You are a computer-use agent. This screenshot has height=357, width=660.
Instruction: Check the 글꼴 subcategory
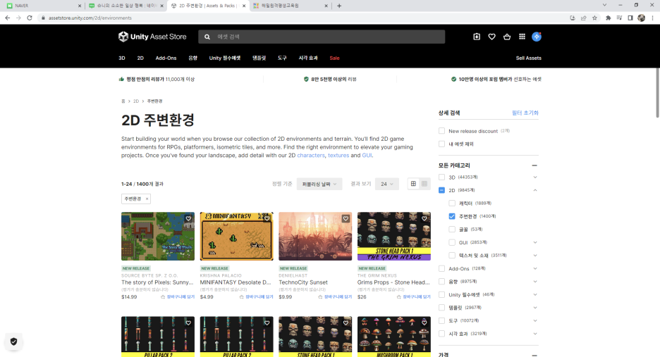[x=452, y=229]
